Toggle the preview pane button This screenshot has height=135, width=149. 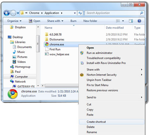(131, 21)
